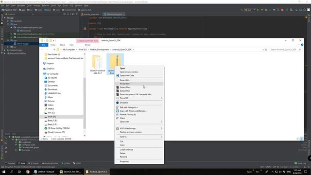Collapse the cpp folder in project tree
The width and height of the screenshot is (311, 175).
coord(8,40)
